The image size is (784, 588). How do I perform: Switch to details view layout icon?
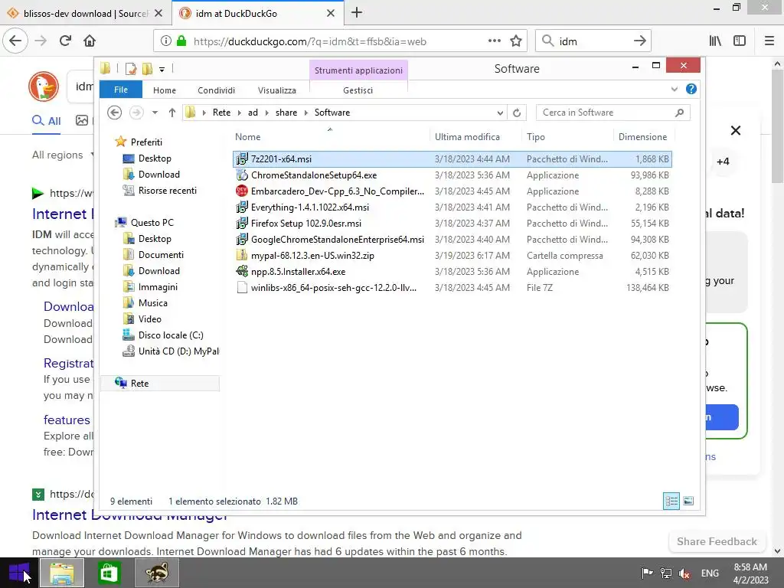pyautogui.click(x=671, y=501)
